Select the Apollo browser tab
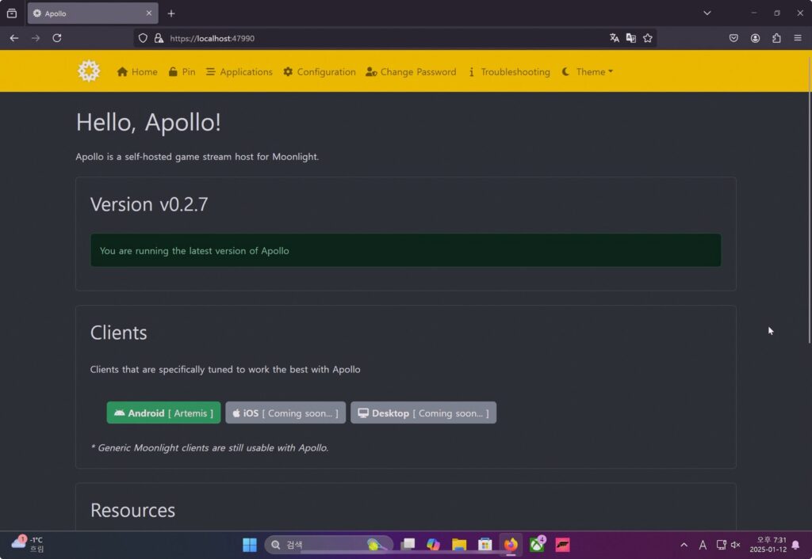Image resolution: width=812 pixels, height=559 pixels. coord(93,13)
